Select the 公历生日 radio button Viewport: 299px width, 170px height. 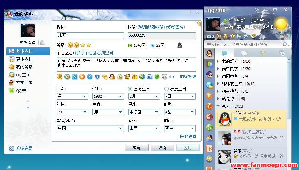pyautogui.click(x=130, y=89)
